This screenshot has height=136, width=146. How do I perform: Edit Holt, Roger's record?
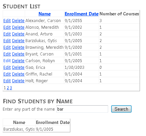click(7, 81)
